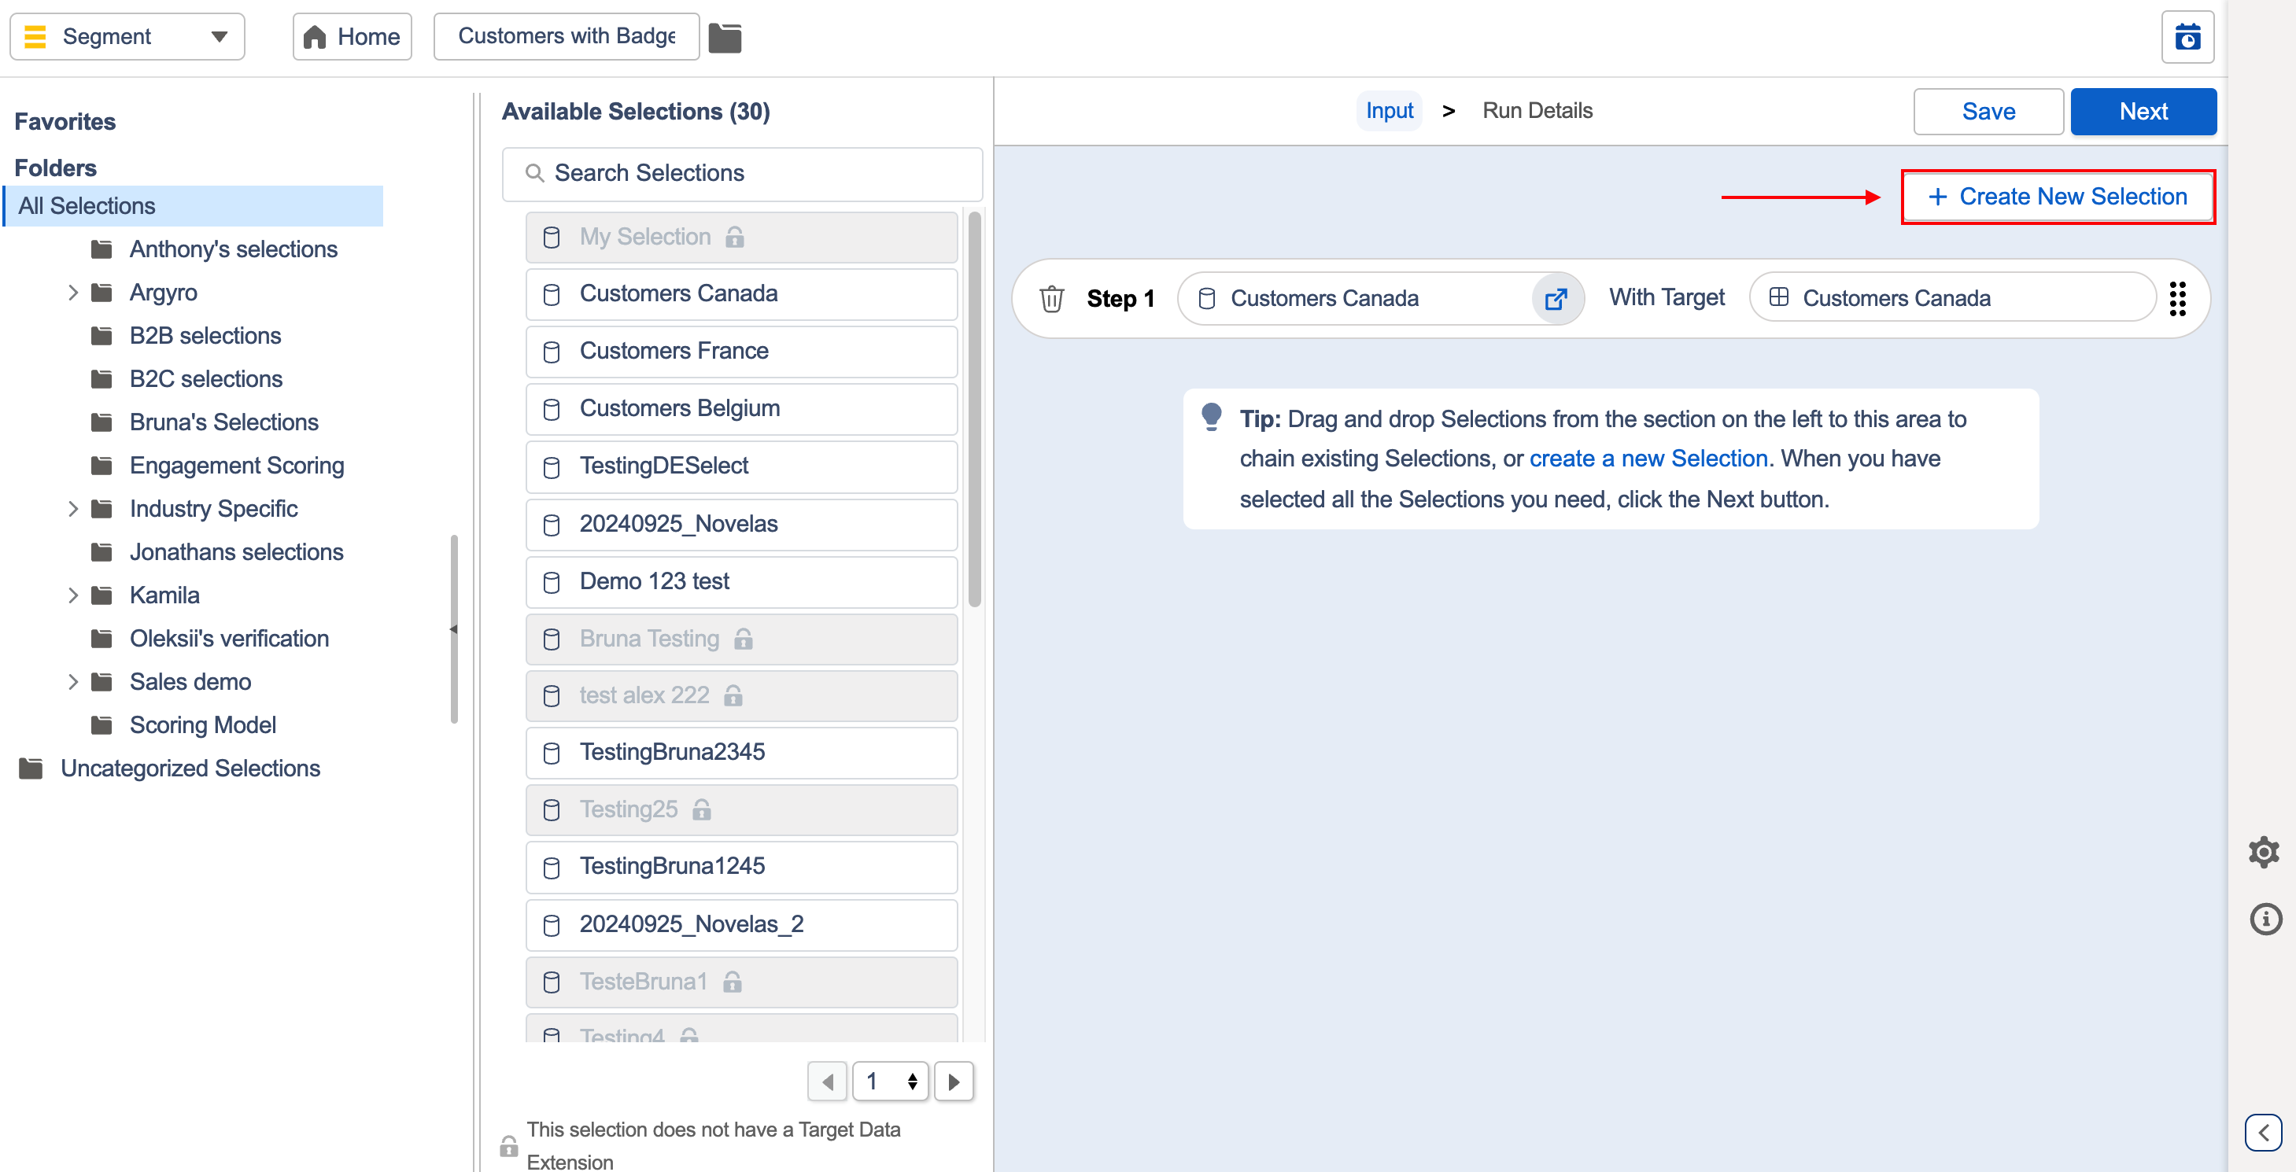Pick the Customers Belgium selection
Viewport: 2296px width, 1172px height.
(741, 408)
